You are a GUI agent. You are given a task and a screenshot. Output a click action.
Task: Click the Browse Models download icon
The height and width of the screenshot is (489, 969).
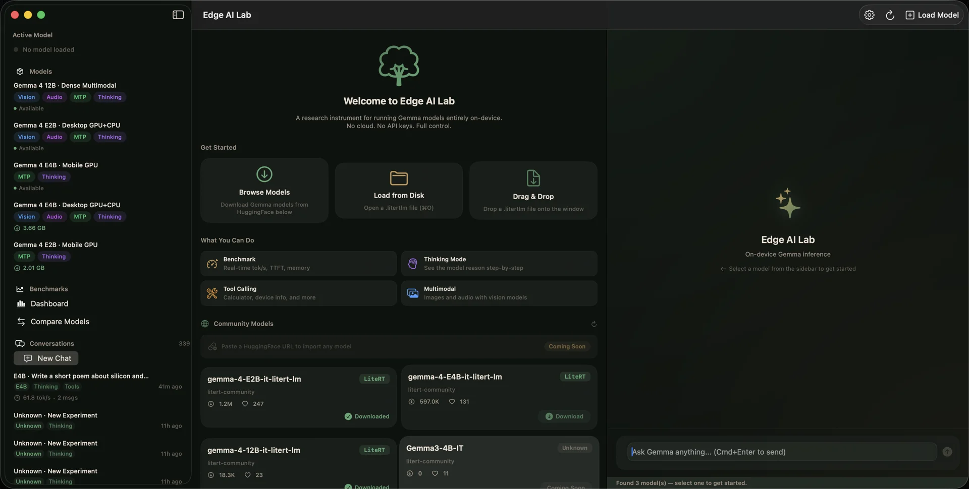point(264,174)
